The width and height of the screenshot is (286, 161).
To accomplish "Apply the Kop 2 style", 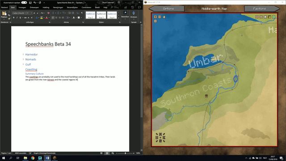I will [90, 15].
